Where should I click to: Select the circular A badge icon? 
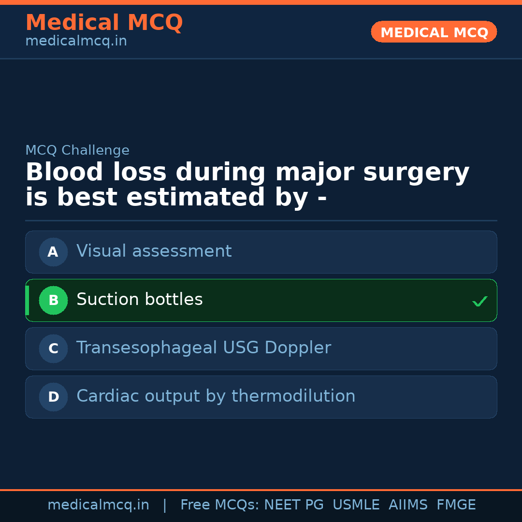pos(53,252)
